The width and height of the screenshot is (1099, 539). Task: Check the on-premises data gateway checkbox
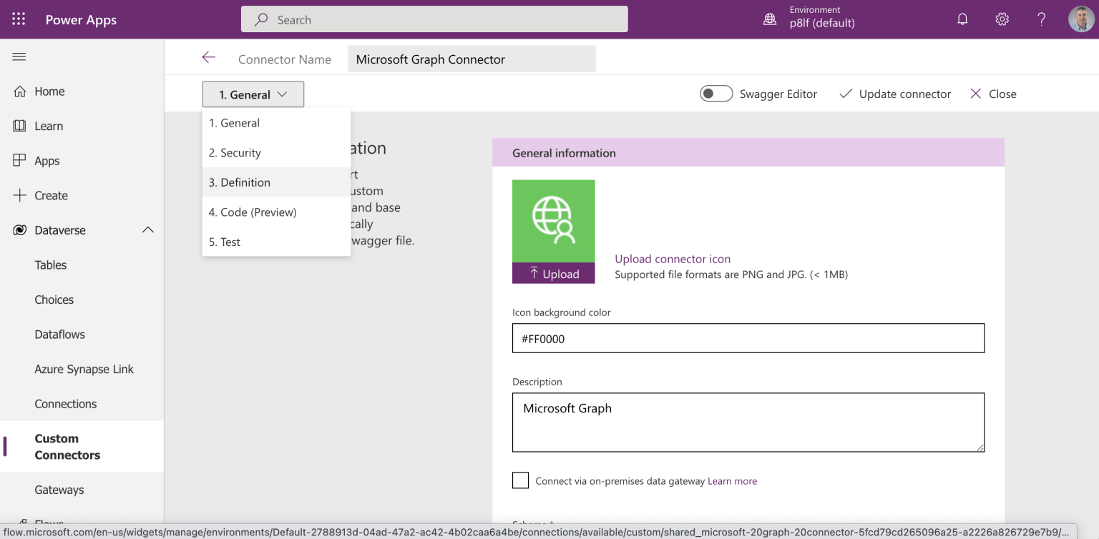pyautogui.click(x=521, y=480)
